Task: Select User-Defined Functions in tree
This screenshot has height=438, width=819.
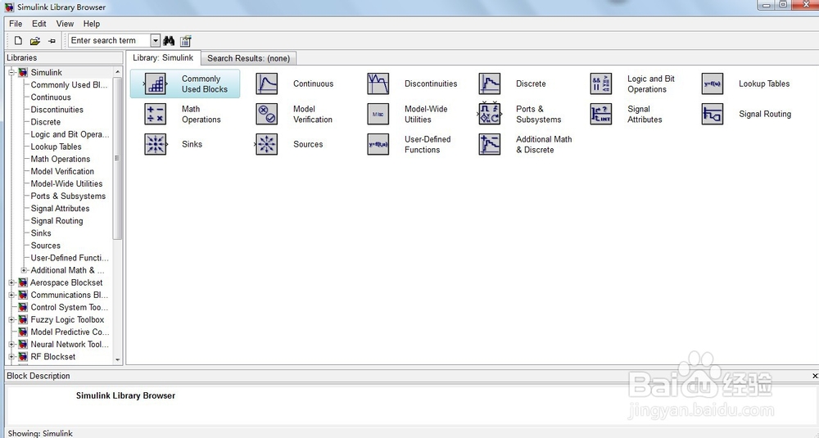Action: point(70,258)
